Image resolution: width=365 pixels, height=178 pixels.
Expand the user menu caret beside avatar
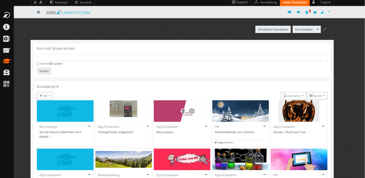click(329, 12)
